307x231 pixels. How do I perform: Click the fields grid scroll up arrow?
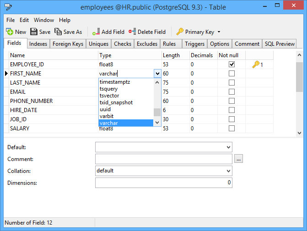(x=299, y=55)
